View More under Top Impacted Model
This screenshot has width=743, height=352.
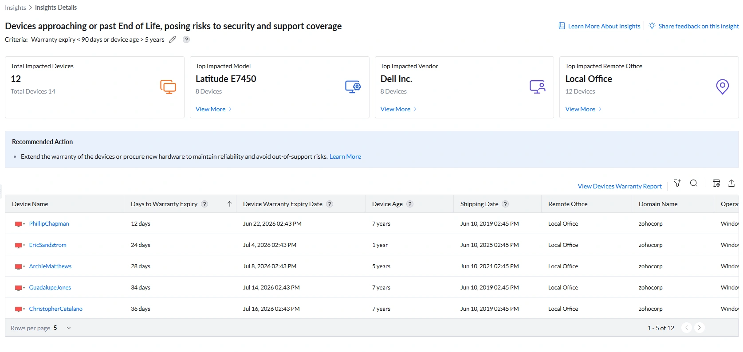tap(213, 109)
